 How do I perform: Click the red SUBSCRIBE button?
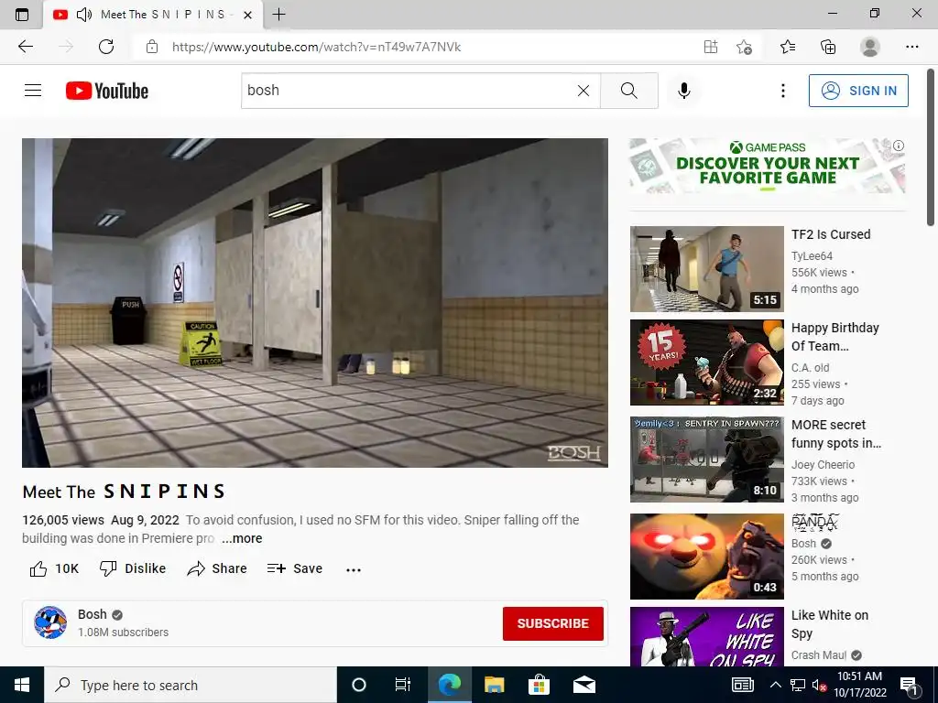tap(552, 623)
